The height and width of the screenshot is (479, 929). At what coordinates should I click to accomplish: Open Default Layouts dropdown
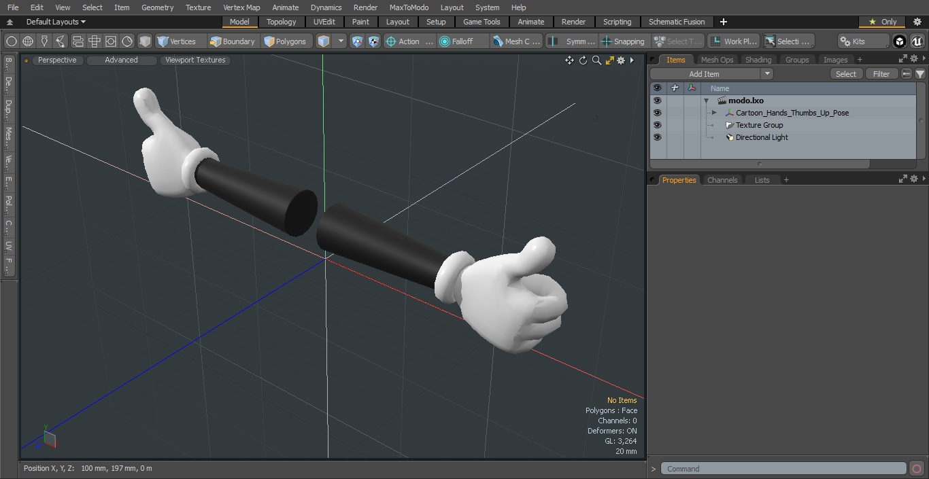click(x=56, y=22)
